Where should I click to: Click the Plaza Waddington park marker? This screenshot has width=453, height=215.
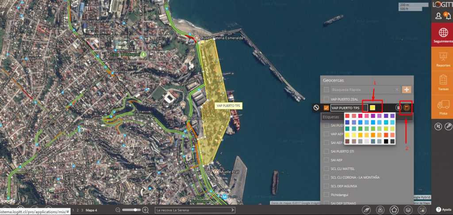(x=144, y=54)
